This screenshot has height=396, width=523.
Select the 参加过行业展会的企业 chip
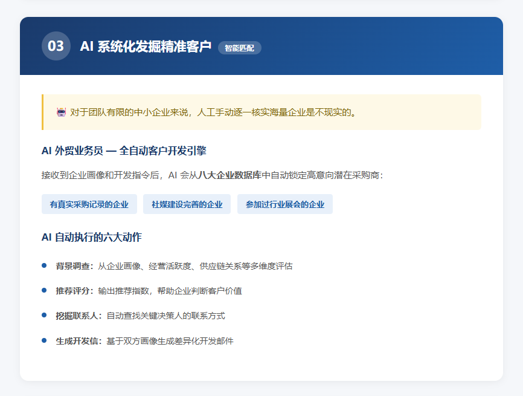pyautogui.click(x=285, y=204)
